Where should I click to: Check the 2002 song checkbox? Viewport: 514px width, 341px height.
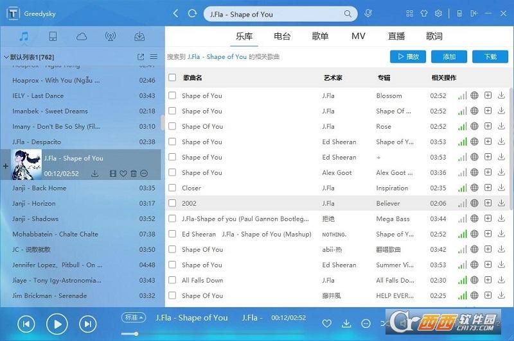172,203
